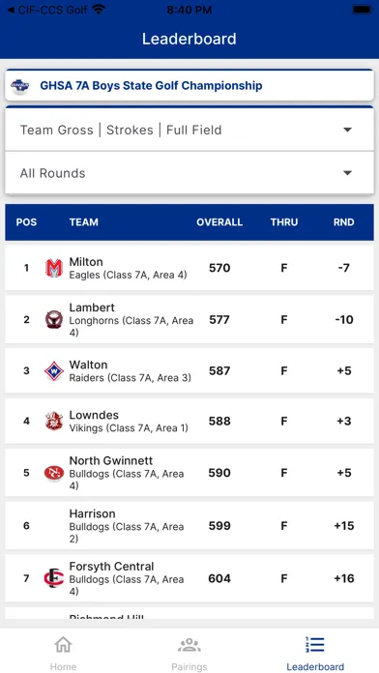Tap the Lambert Longhorns team logo
This screenshot has height=673, width=379.
coord(54,320)
